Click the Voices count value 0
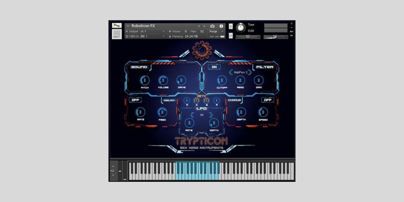This screenshot has width=404, height=202. point(186,31)
